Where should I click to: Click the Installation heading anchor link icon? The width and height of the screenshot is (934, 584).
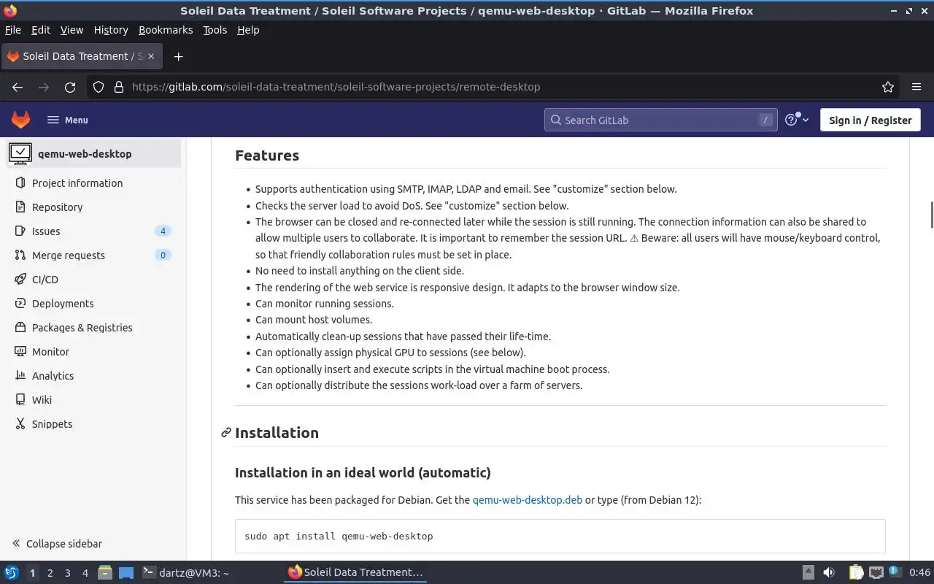pyautogui.click(x=226, y=433)
